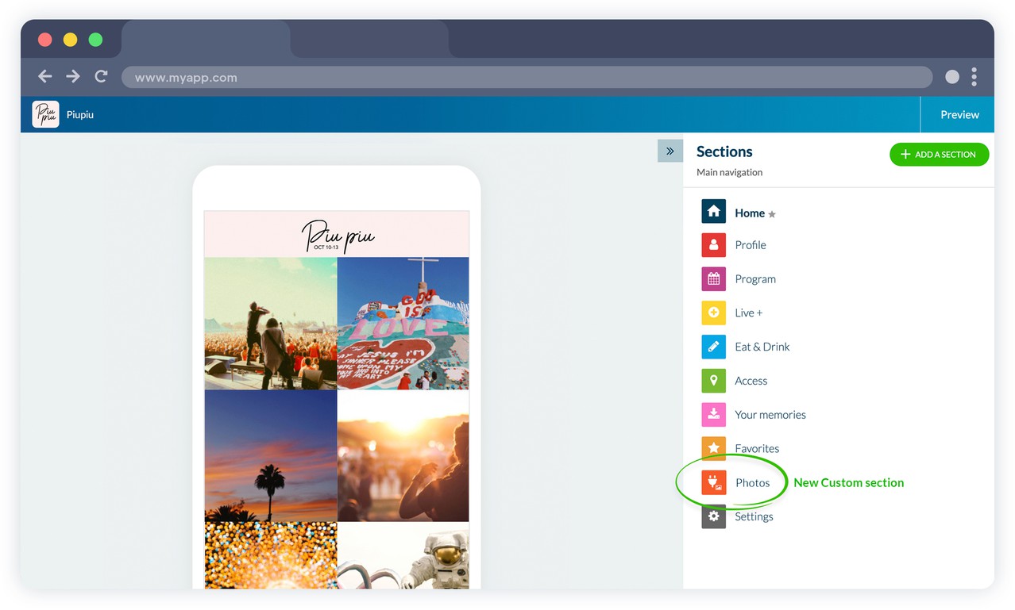Click the Piu piu logo banner in phone preview
Image resolution: width=1015 pixels, height=610 pixels.
tap(337, 234)
